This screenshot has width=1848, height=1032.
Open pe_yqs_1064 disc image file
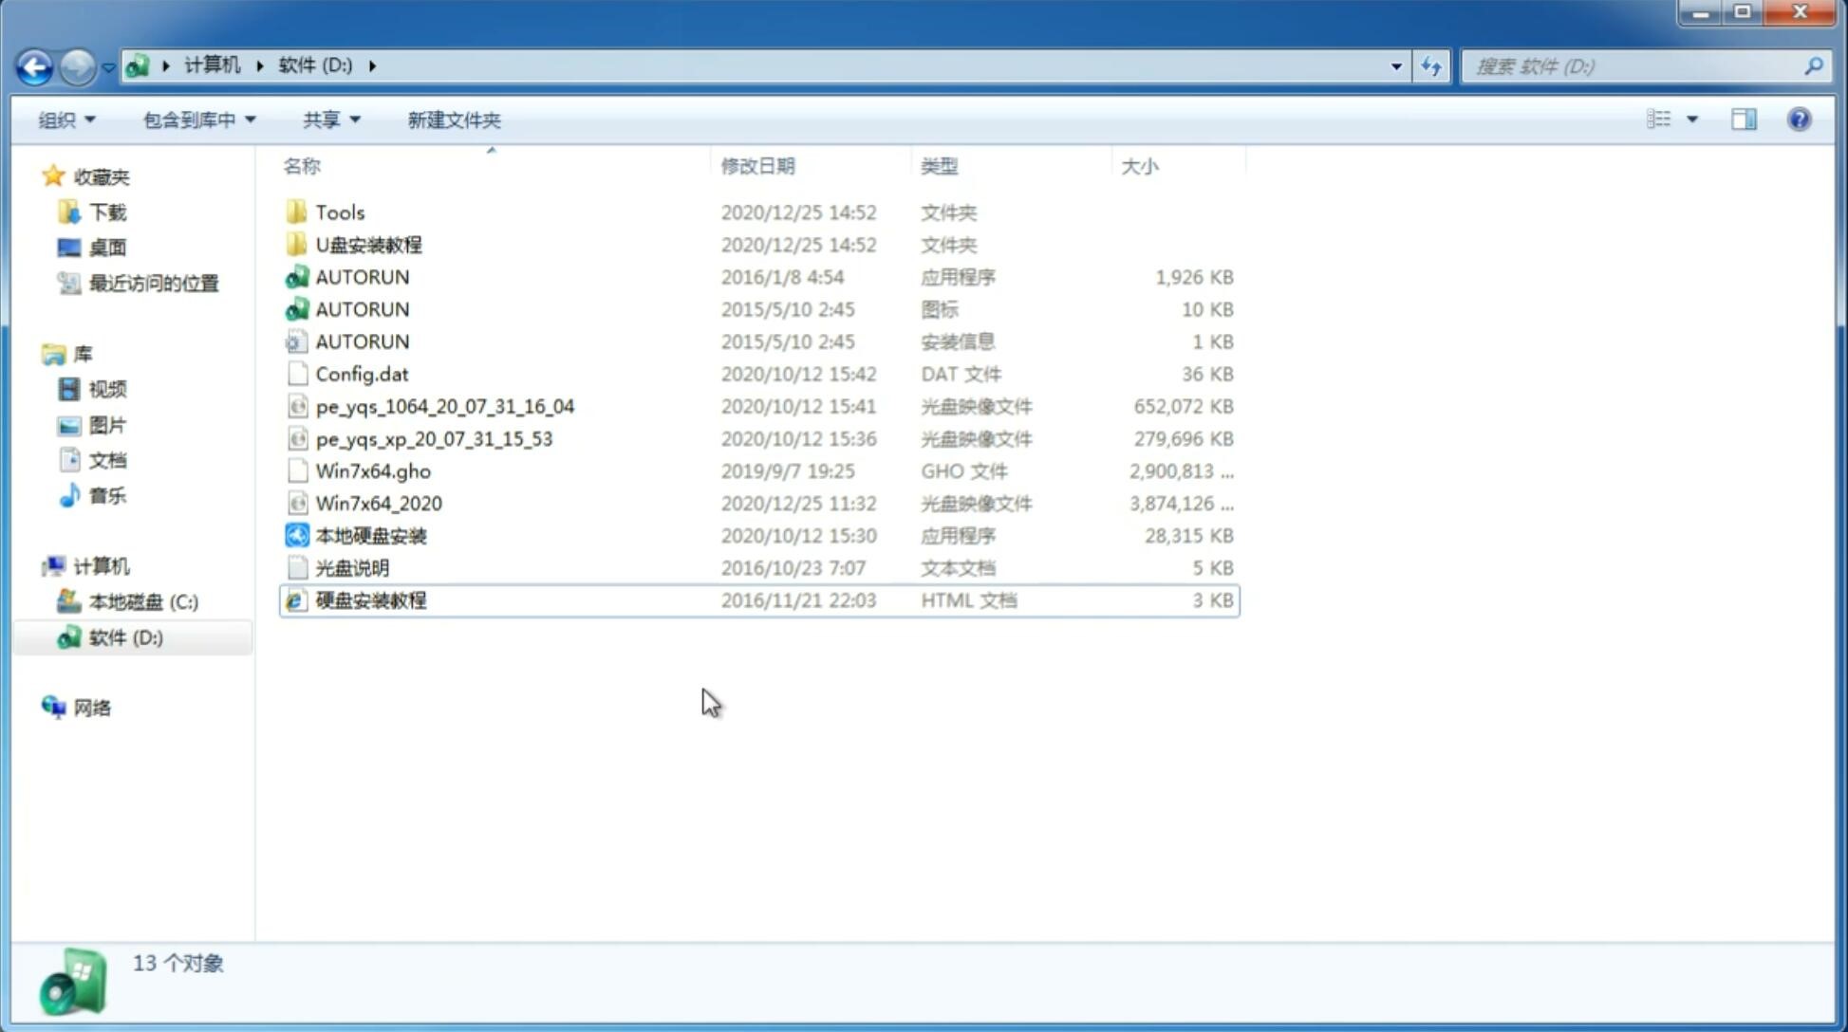pyautogui.click(x=445, y=406)
